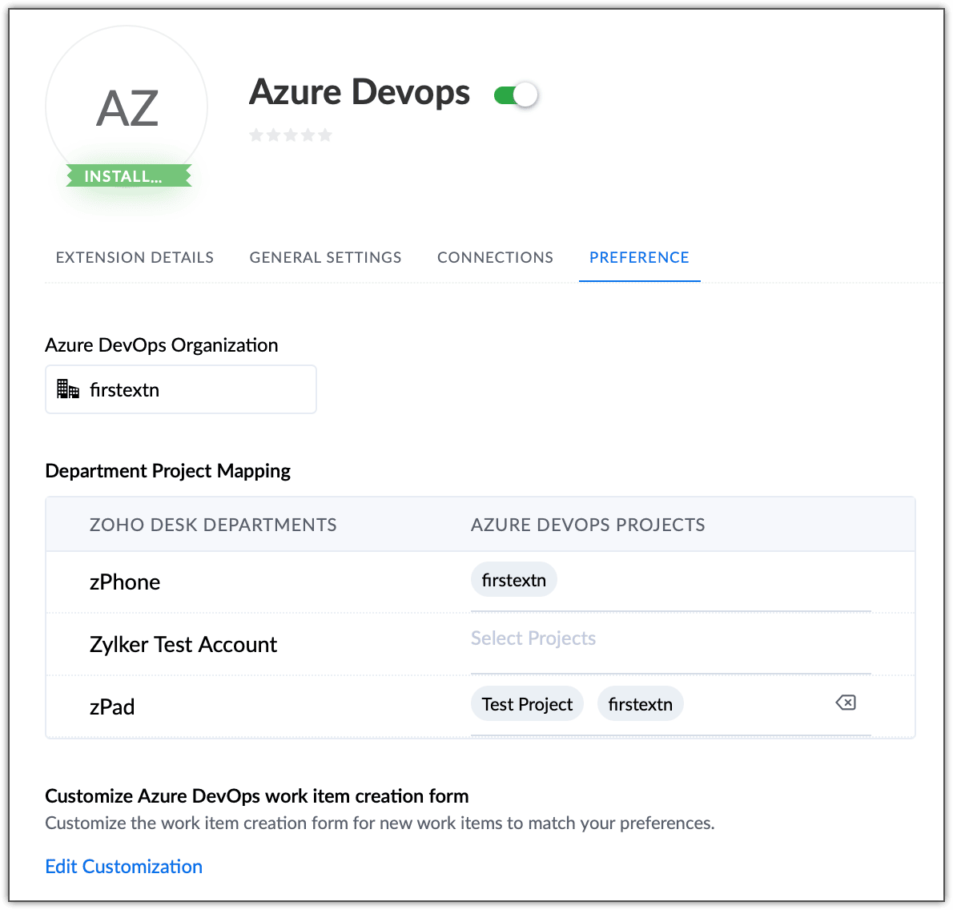Click the Customize Azure DevOps work item heading

257,795
